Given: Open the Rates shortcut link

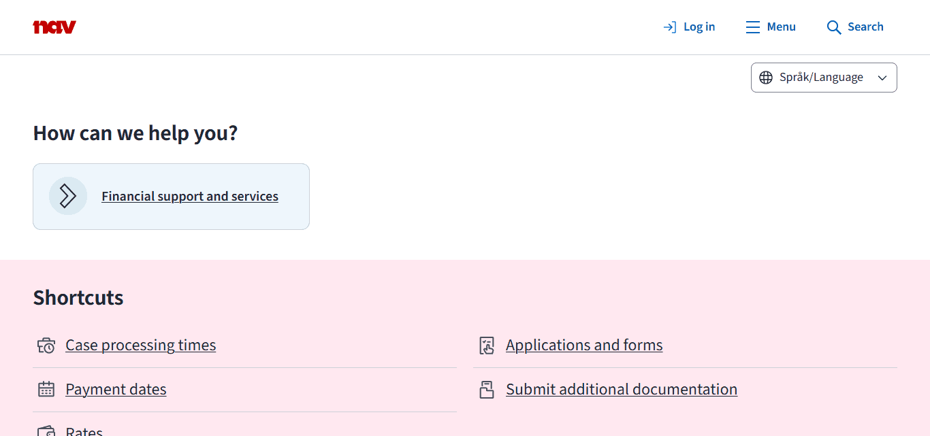Looking at the screenshot, I should point(84,431).
